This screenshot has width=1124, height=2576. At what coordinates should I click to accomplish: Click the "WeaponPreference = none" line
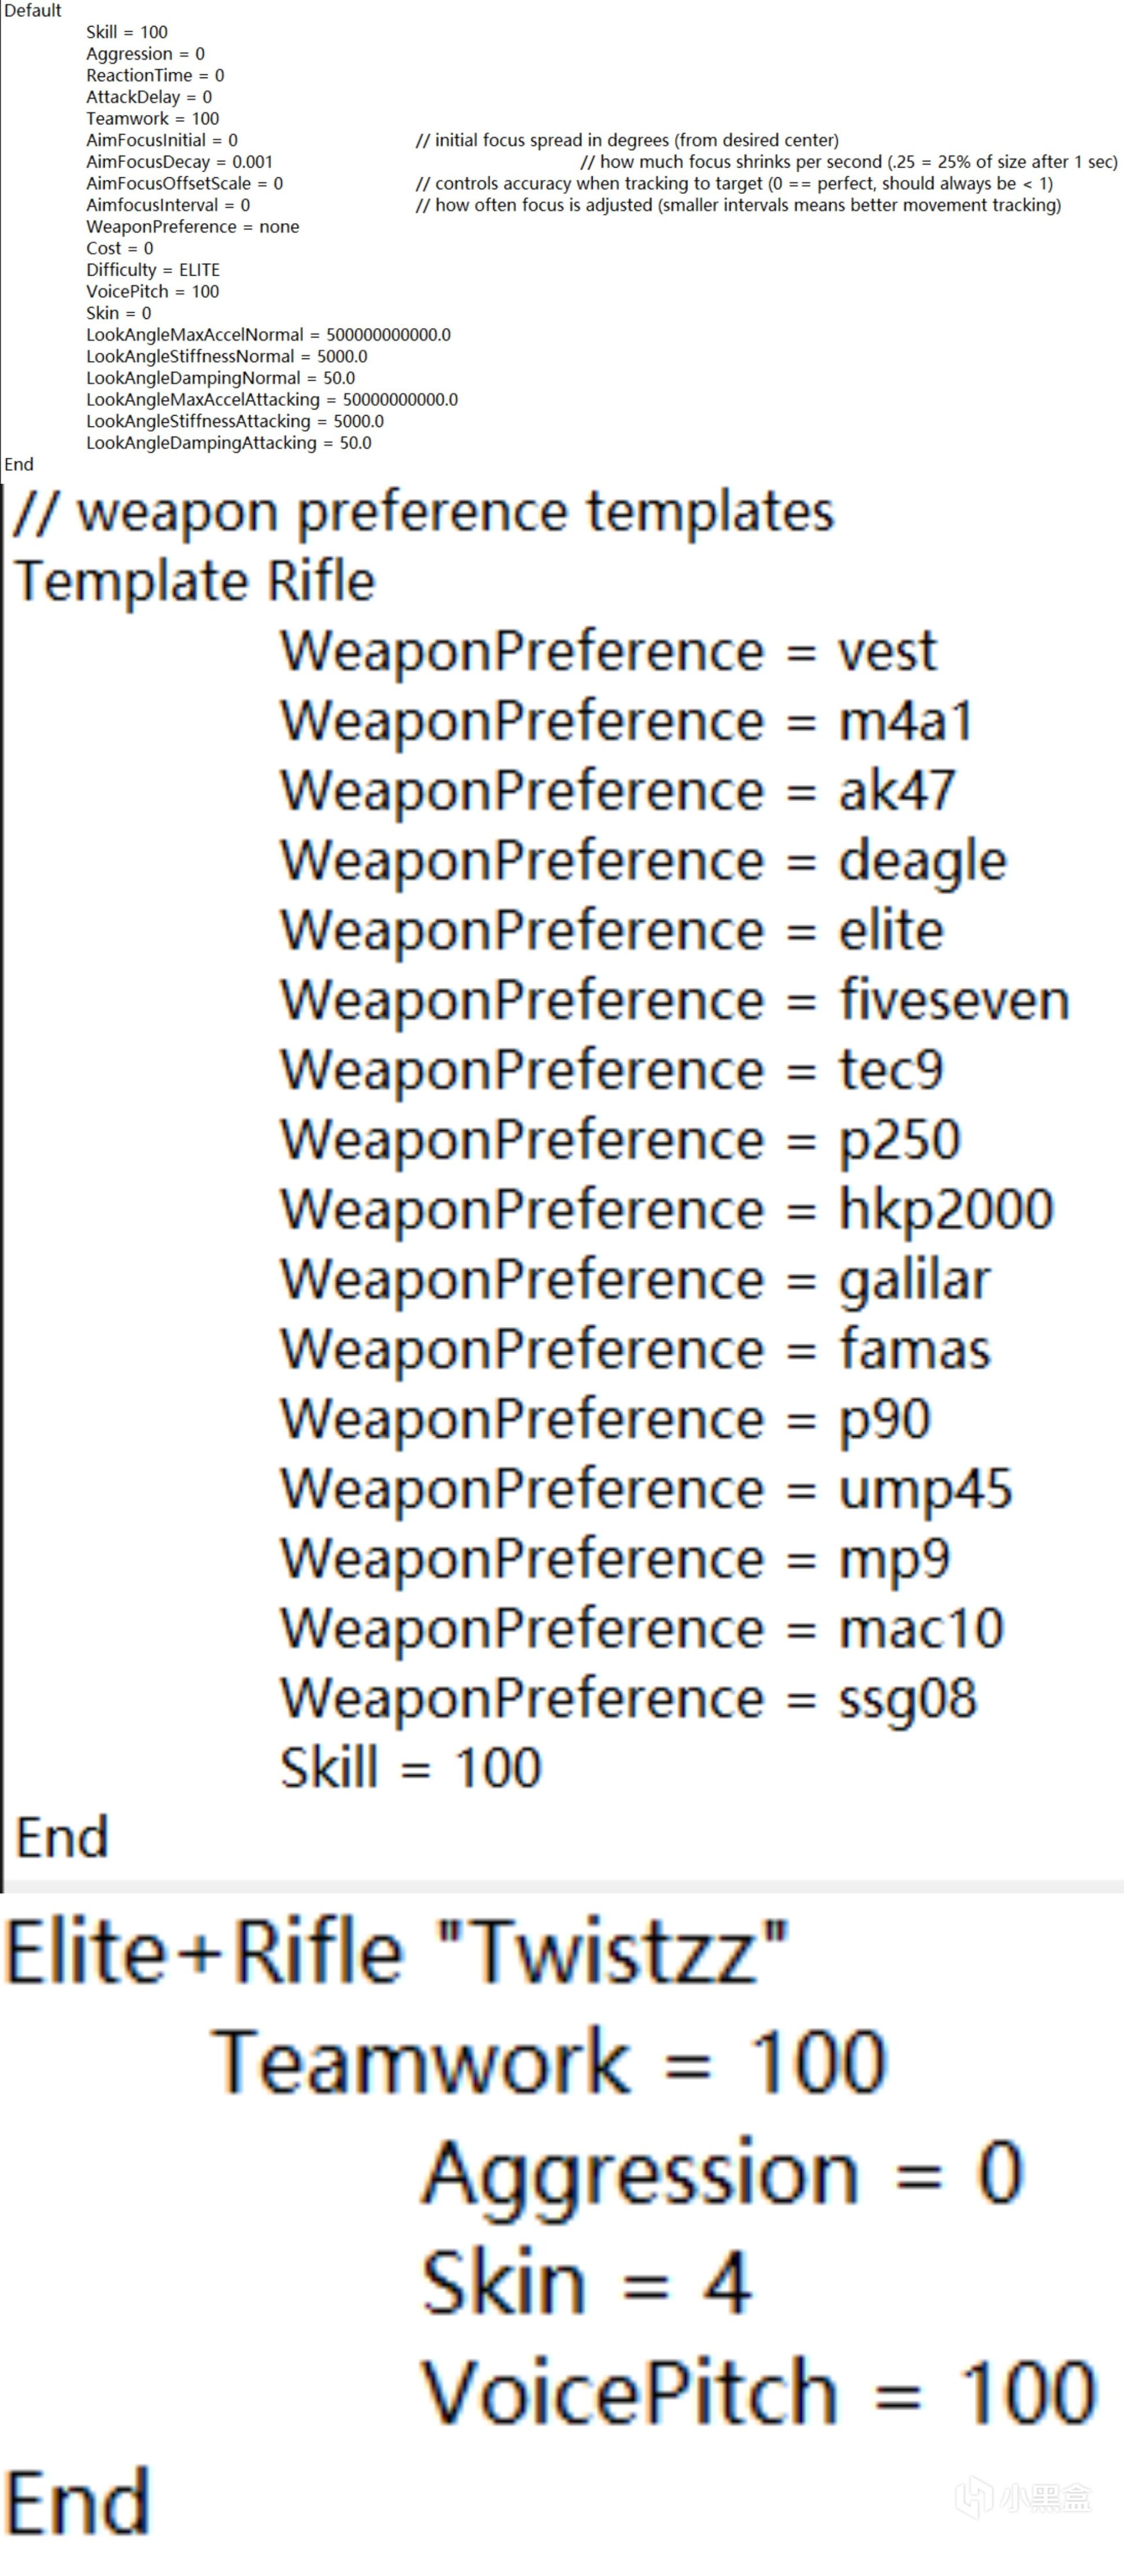pos(192,227)
